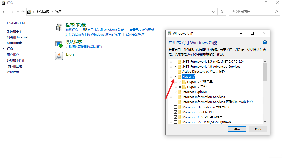Expand Internet Information Services node
The width and height of the screenshot is (282, 158).
tap(171, 97)
